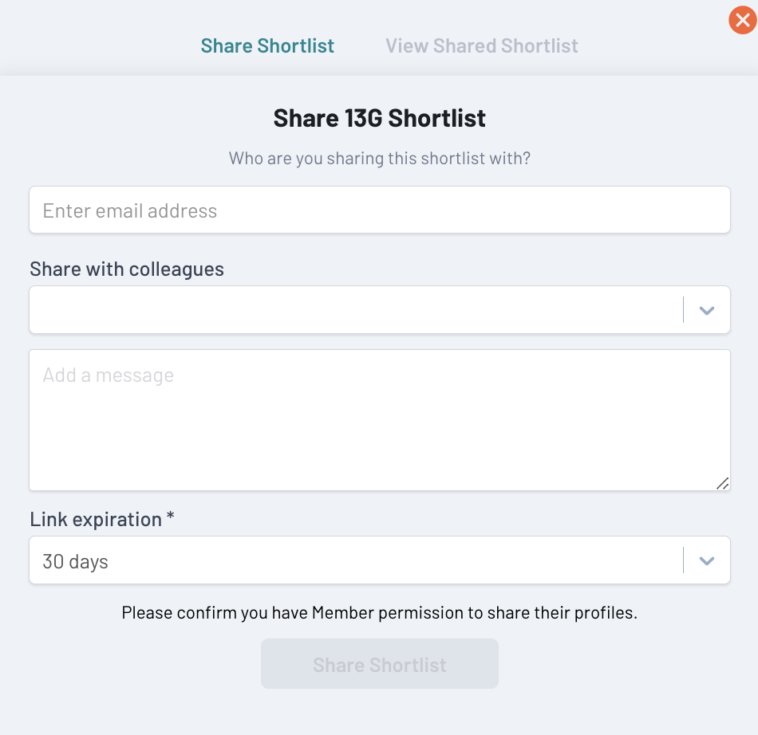The height and width of the screenshot is (735, 758).
Task: Close the share dialog with orange X
Action: (742, 20)
